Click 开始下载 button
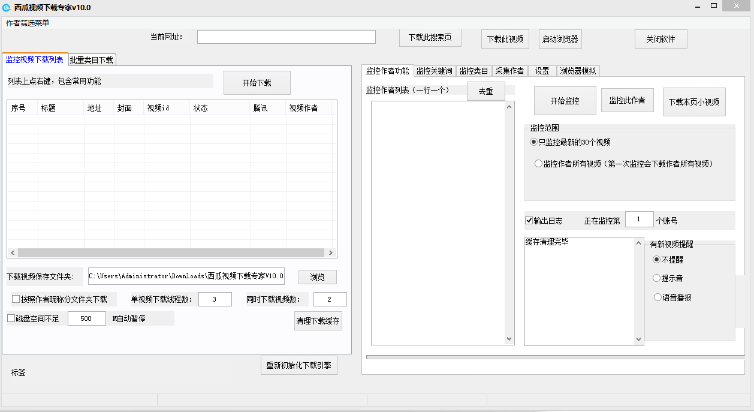This screenshot has height=412, width=754. click(257, 83)
